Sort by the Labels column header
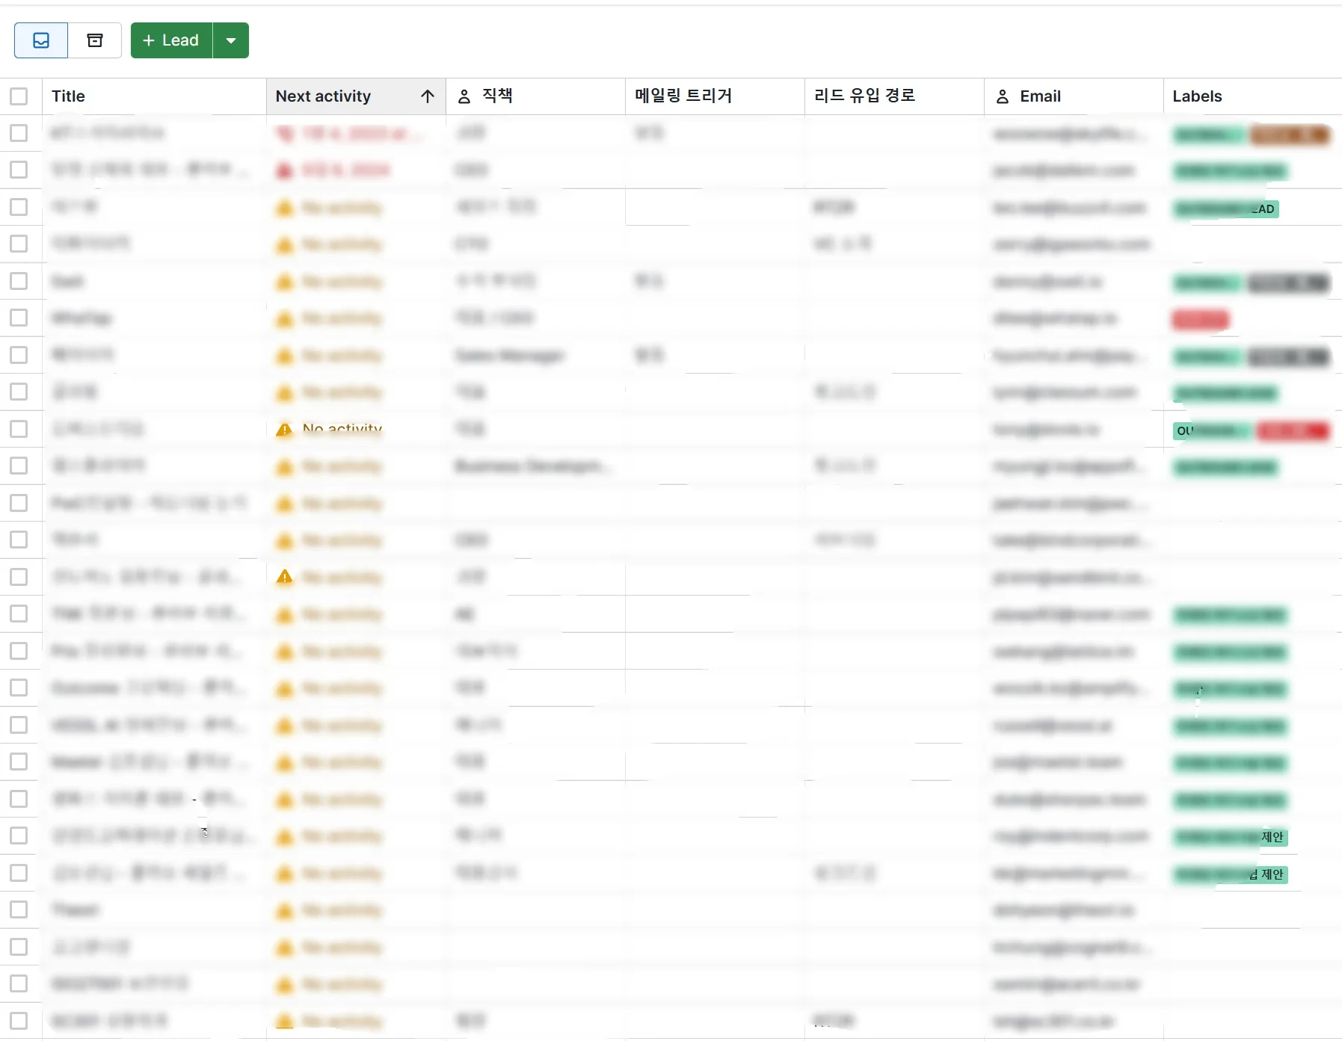This screenshot has width=1342, height=1041. (x=1197, y=96)
